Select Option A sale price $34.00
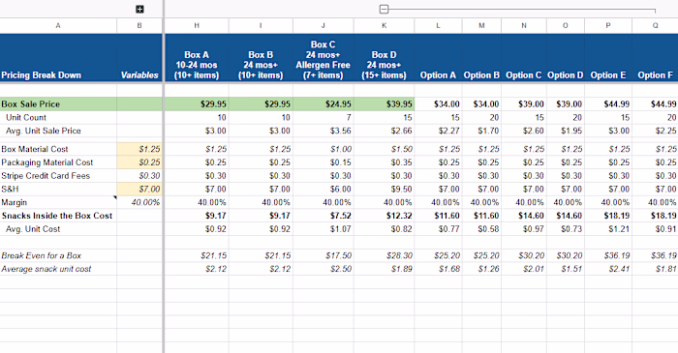Screen dimensions: 678x353 pyautogui.click(x=438, y=104)
